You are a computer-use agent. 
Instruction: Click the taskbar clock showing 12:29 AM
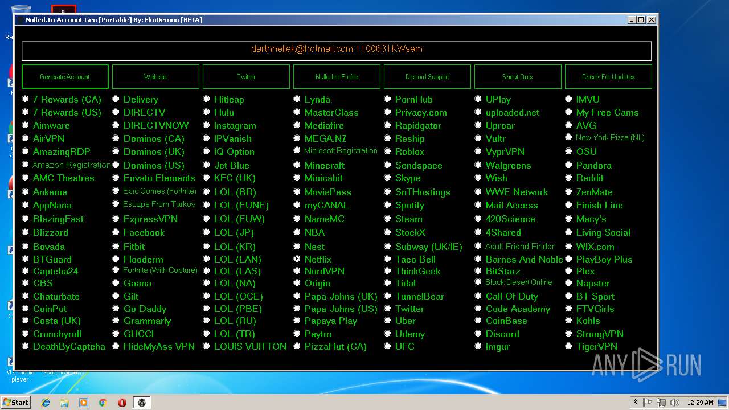(700, 403)
